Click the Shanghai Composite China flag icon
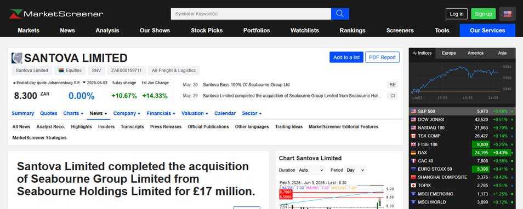523x209 pixels. coord(413,177)
